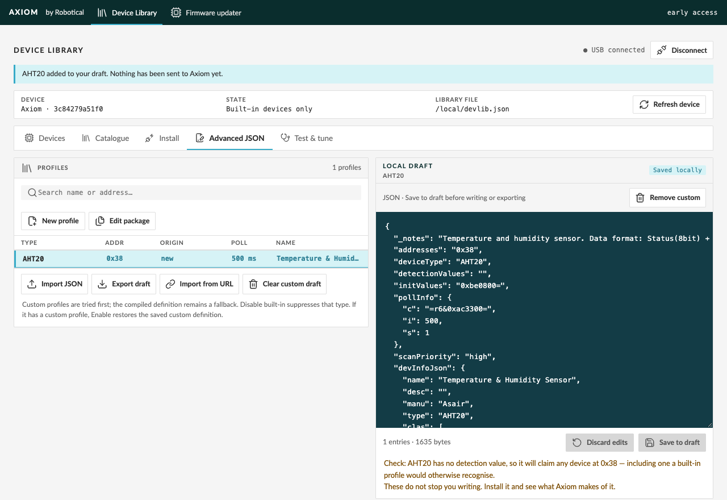
Task: Click the chip icon on Devices tab
Action: point(29,138)
